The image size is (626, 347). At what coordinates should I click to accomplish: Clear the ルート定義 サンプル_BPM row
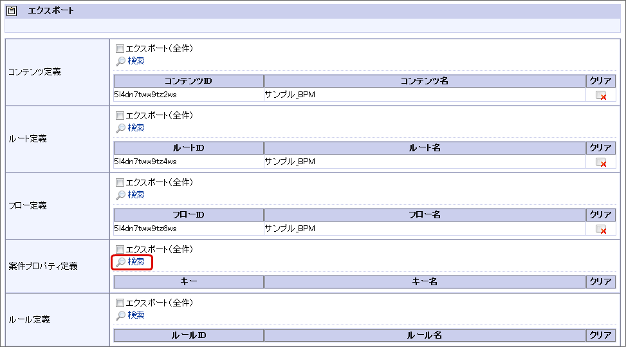[x=600, y=162]
